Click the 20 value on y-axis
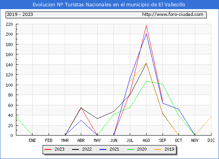This screenshot has height=159, width=219. click(x=10, y=126)
